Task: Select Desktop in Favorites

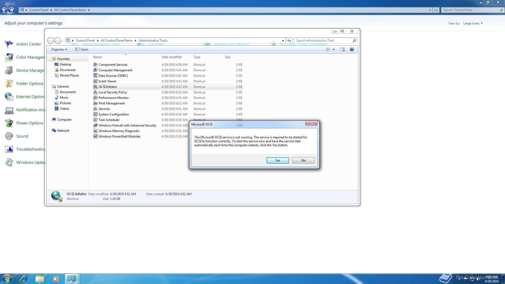Action: (x=65, y=64)
